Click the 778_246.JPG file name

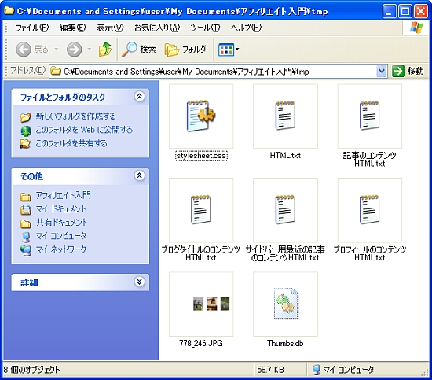click(201, 343)
